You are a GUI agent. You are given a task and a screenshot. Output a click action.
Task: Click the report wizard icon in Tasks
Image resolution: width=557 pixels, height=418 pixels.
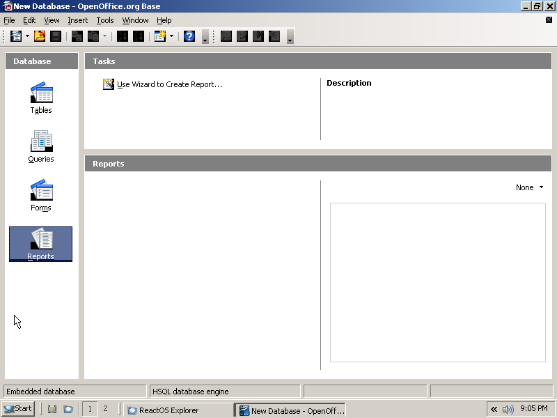click(x=109, y=84)
